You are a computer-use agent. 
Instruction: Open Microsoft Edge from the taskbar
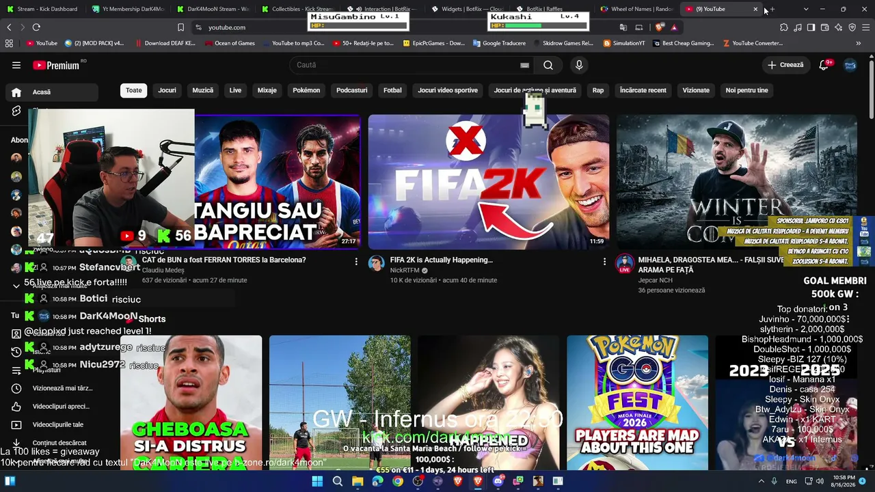pos(377,481)
